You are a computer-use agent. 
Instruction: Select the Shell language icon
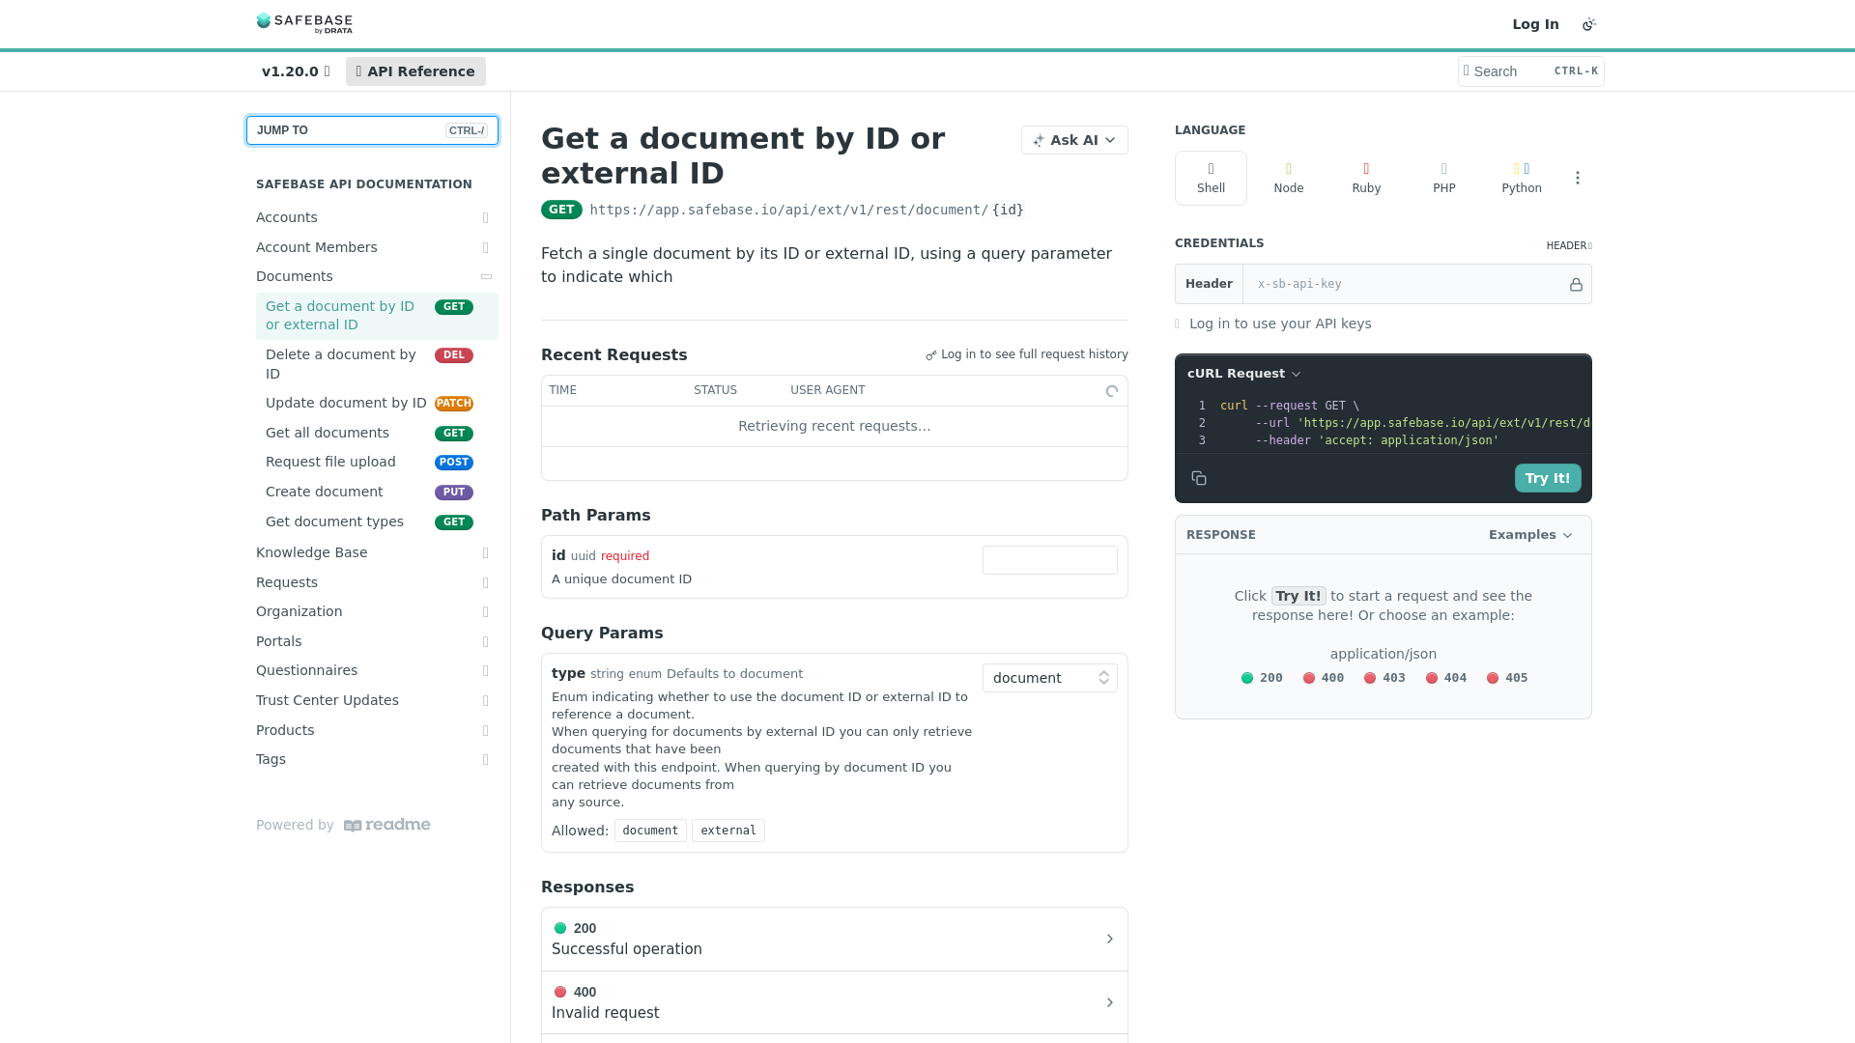pyautogui.click(x=1211, y=178)
